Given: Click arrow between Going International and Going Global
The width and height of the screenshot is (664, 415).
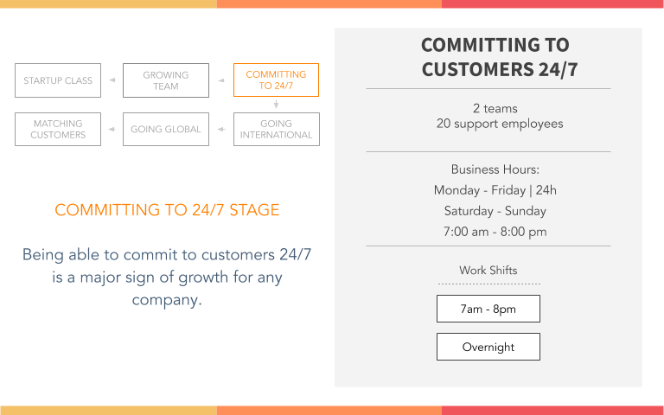Looking at the screenshot, I should coord(221,129).
